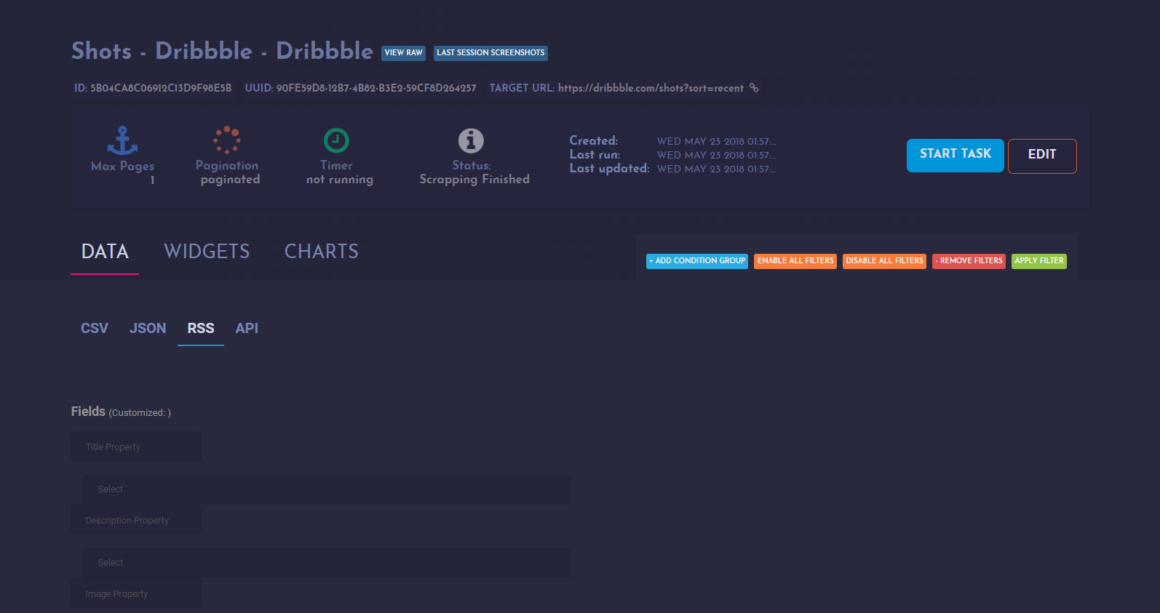Click the Status info icon
Viewport: 1160px width, 613px height.
click(x=471, y=140)
